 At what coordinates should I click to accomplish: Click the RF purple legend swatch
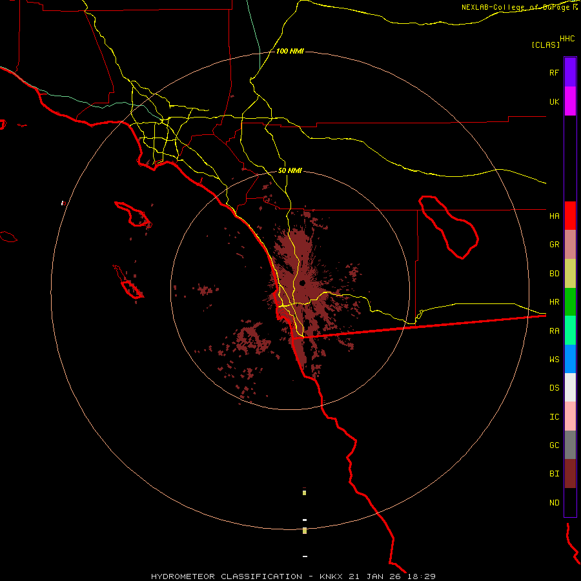click(x=570, y=72)
